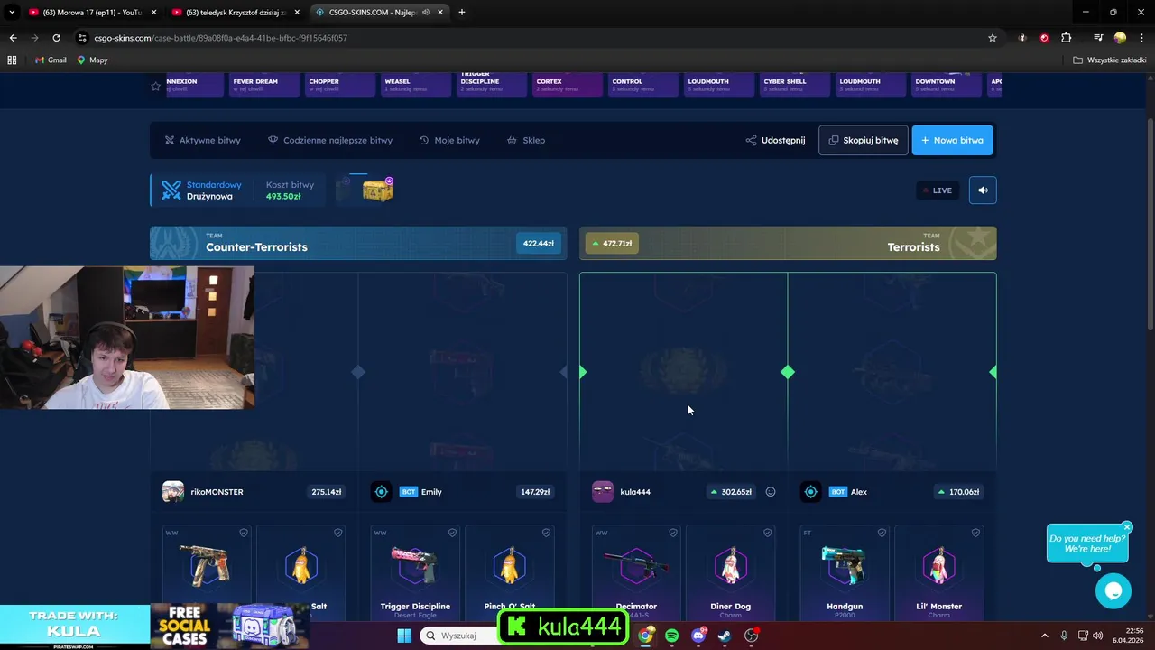Switch to teledysk Krzysztof YouTube tab
Screen dimensions: 1155x650
(236, 13)
